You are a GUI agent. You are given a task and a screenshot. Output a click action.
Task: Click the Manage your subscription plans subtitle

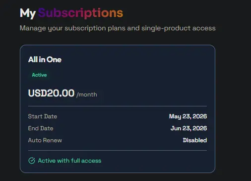tap(118, 28)
